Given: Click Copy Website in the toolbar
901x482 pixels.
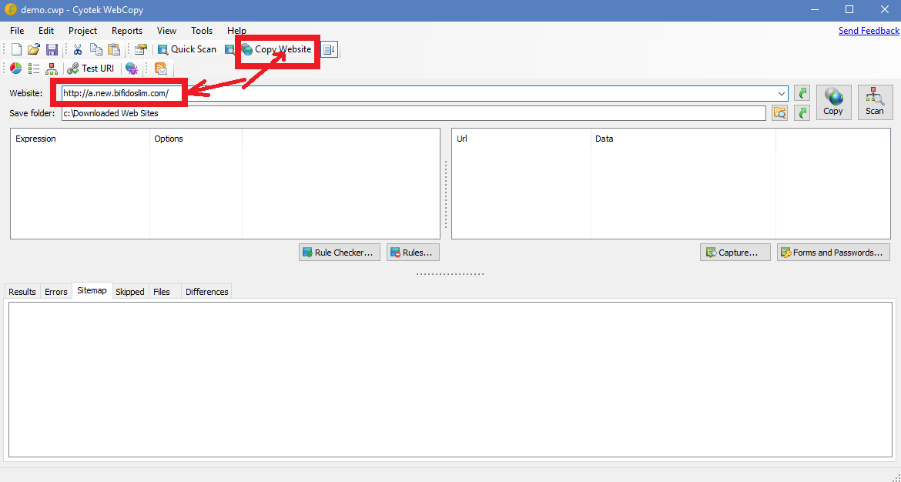Looking at the screenshot, I should (x=276, y=49).
